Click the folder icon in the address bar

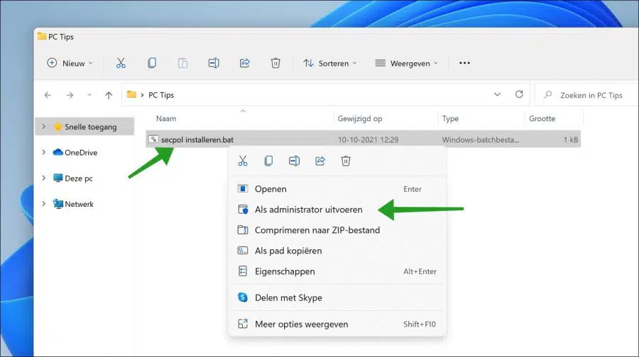[131, 94]
